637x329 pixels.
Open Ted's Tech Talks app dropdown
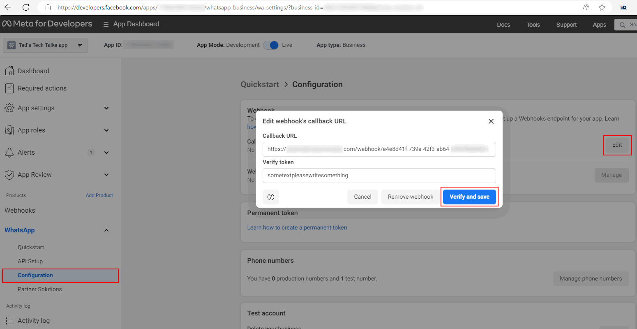click(45, 45)
